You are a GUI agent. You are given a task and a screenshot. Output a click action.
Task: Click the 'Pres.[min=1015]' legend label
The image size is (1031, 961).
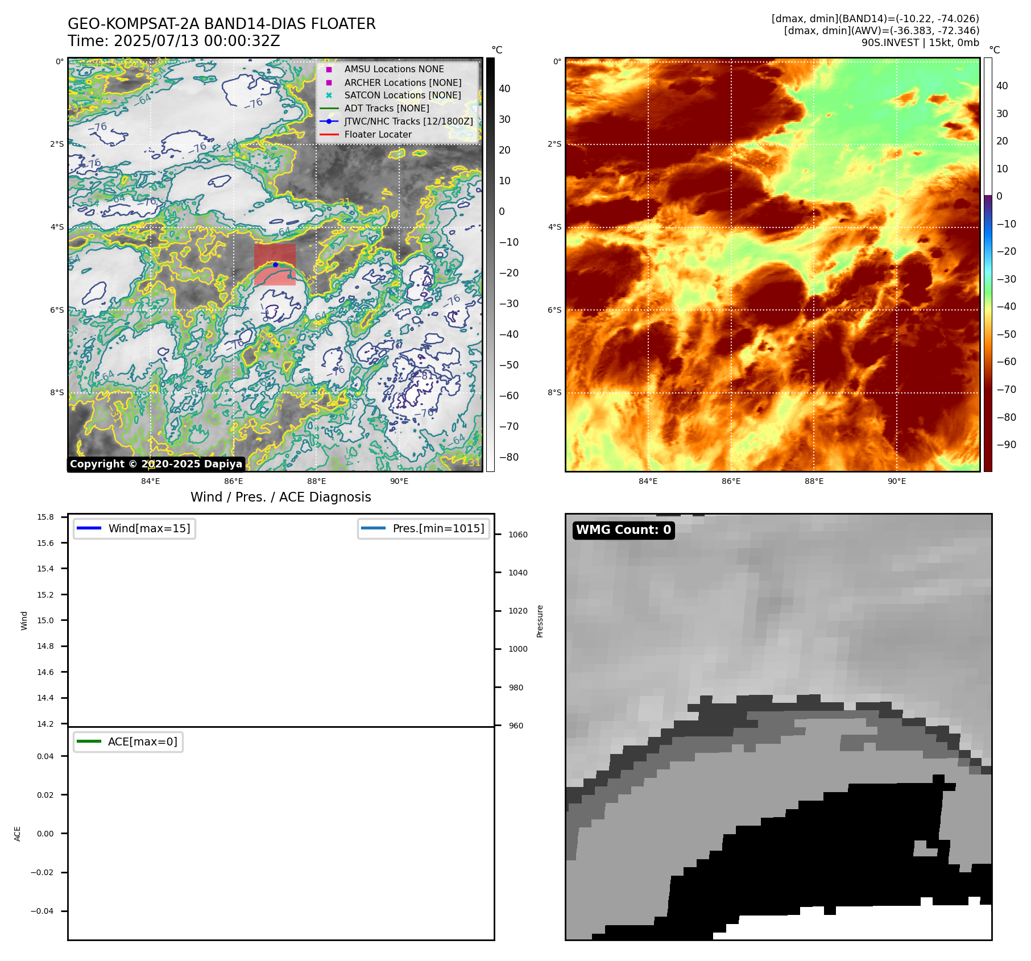pos(438,528)
